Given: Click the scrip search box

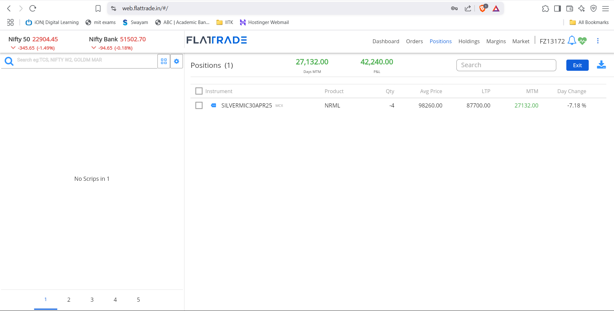Looking at the screenshot, I should (83, 60).
